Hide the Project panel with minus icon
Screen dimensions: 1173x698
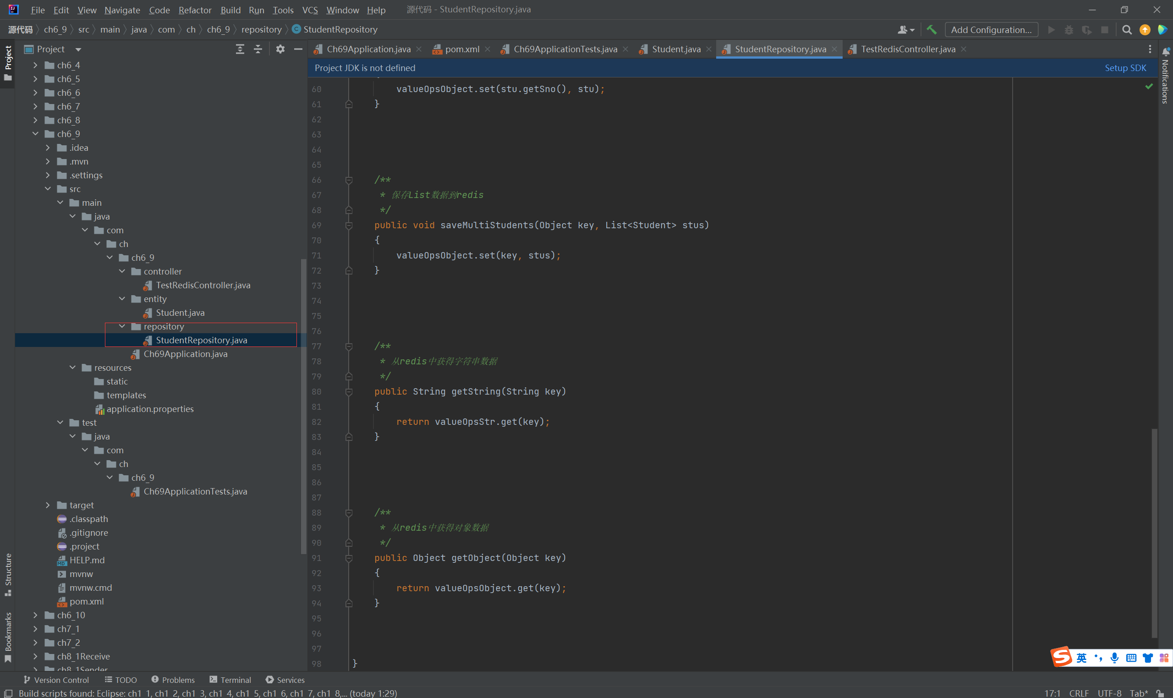(x=298, y=49)
